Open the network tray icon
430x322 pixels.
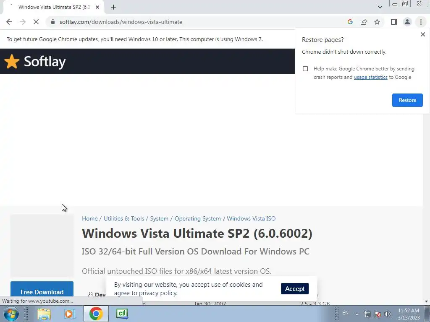coord(367,314)
